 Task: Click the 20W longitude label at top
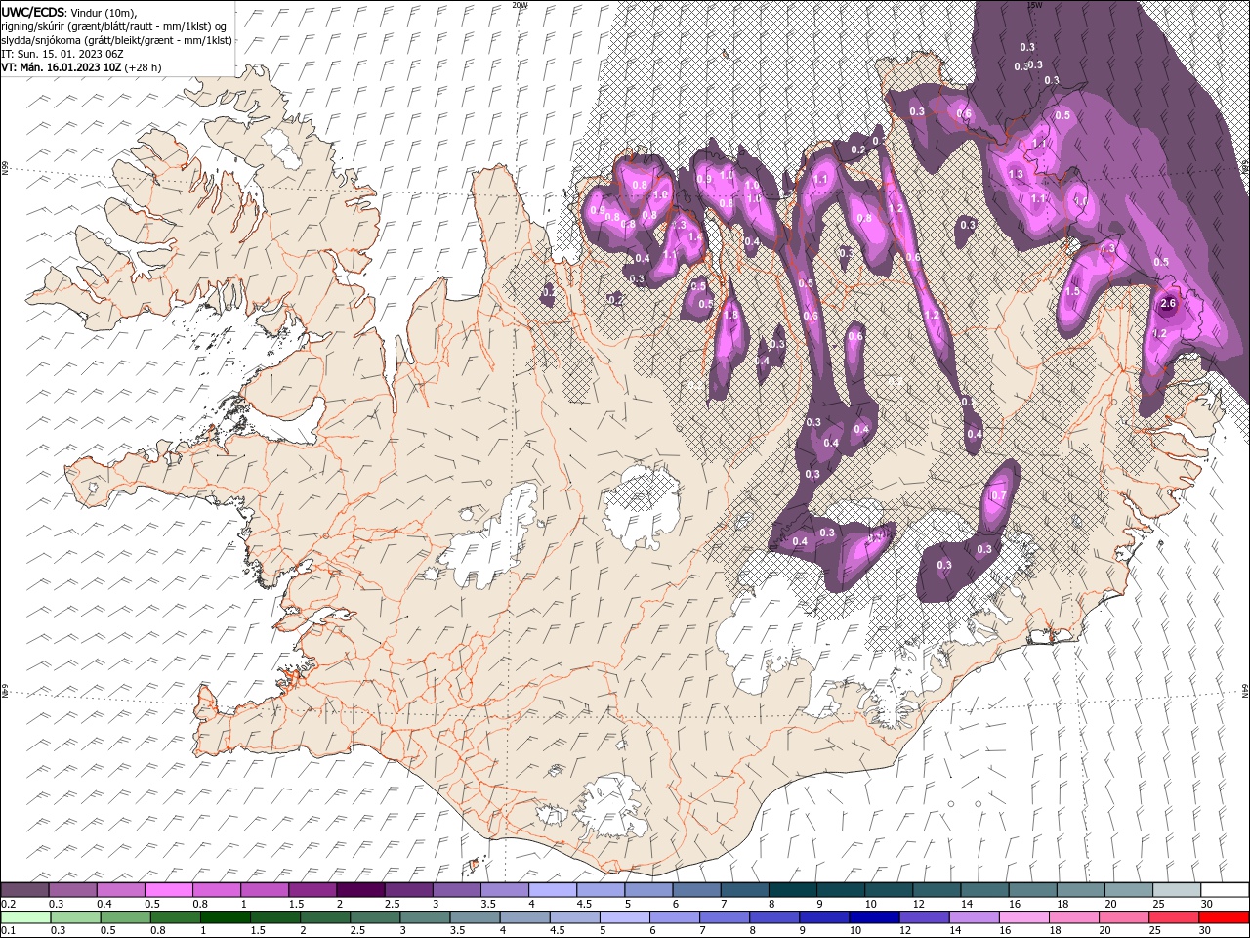[x=520, y=5]
